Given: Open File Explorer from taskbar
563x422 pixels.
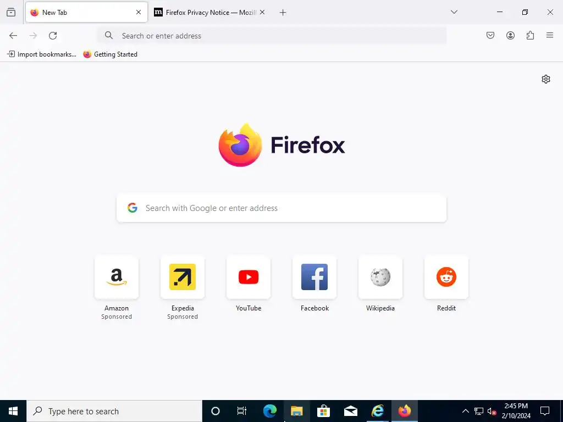Looking at the screenshot, I should (x=296, y=411).
